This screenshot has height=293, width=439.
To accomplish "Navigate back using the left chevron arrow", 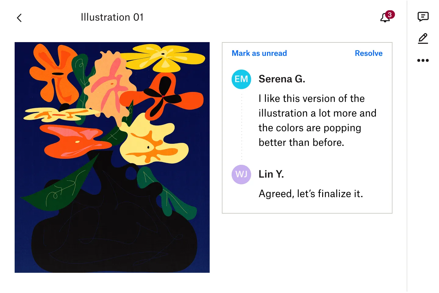I will click(19, 18).
